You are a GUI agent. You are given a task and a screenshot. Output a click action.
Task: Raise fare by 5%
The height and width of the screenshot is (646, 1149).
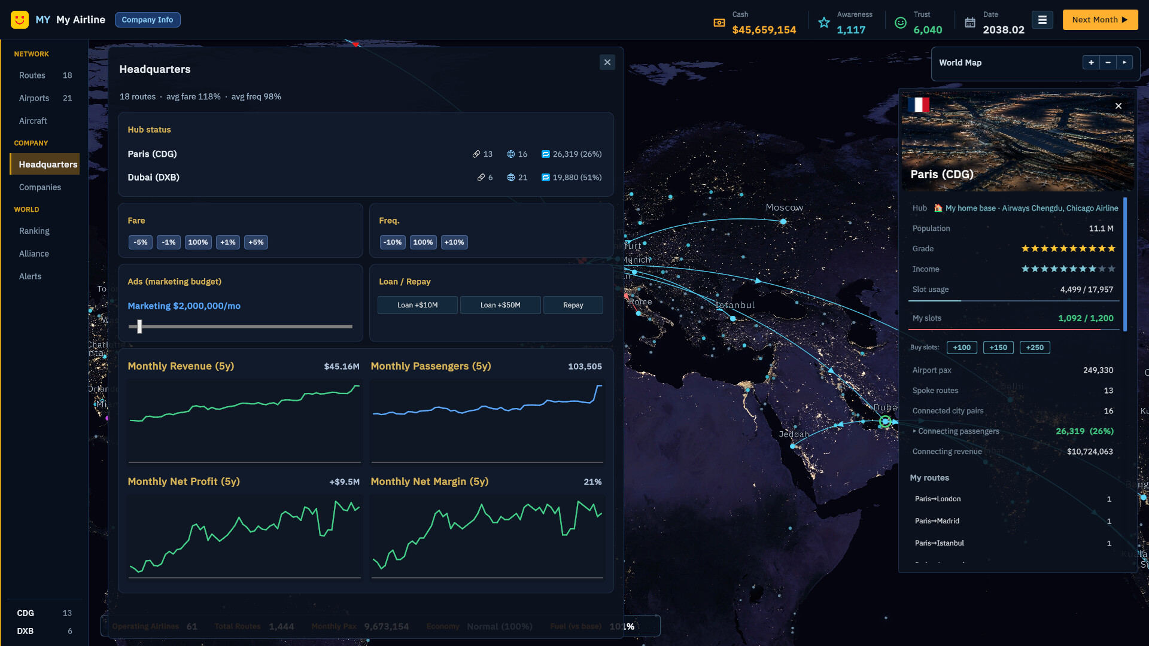click(x=256, y=242)
